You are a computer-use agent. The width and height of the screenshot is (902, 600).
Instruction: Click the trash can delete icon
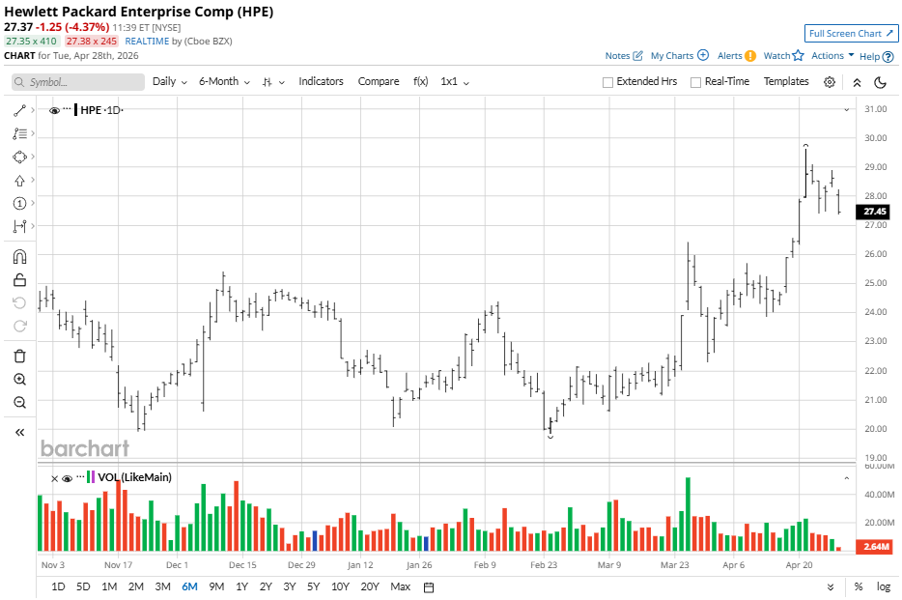click(19, 357)
